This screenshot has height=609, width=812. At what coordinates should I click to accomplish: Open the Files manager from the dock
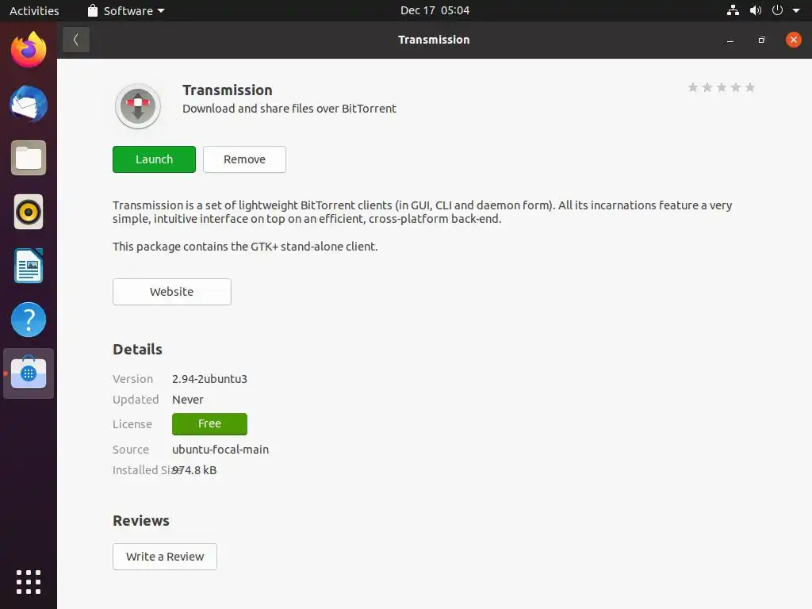(x=29, y=158)
